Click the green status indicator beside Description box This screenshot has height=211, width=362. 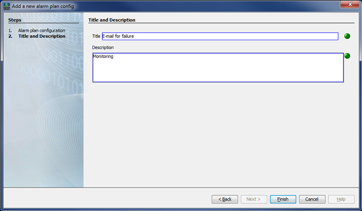[348, 56]
